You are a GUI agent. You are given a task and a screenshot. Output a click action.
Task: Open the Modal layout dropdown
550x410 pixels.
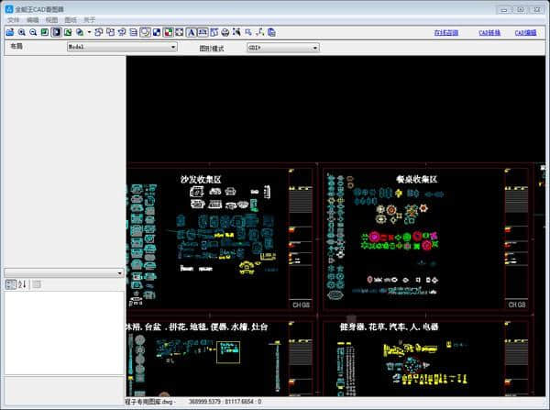click(x=121, y=47)
